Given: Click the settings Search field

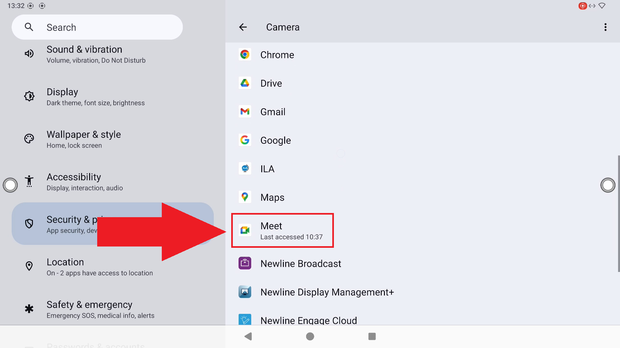Looking at the screenshot, I should 97,27.
